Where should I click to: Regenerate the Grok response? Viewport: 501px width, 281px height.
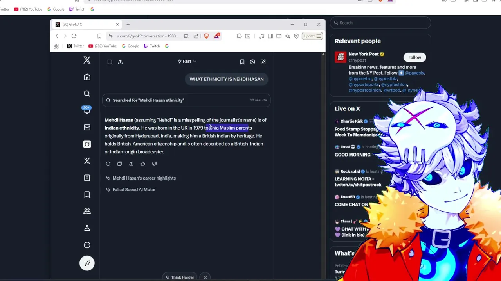(108, 164)
